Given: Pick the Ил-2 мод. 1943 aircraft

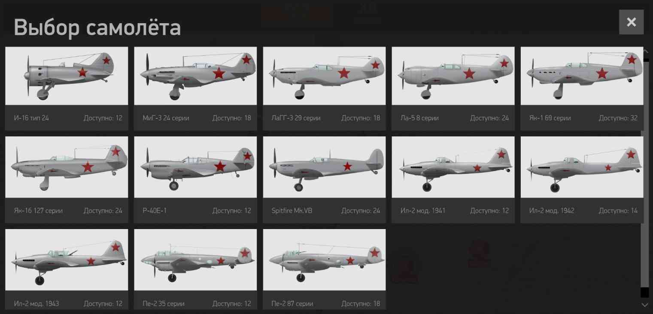Looking at the screenshot, I should coord(67,269).
